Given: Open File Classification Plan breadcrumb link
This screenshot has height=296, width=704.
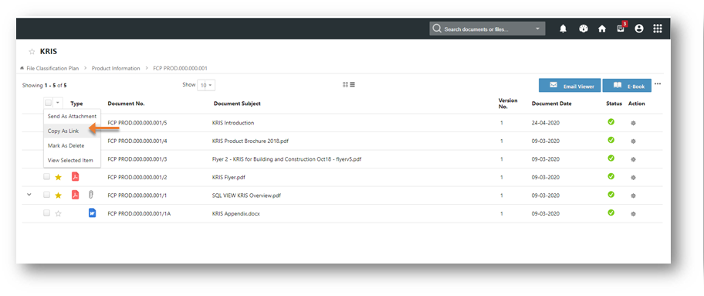Looking at the screenshot, I should [52, 68].
